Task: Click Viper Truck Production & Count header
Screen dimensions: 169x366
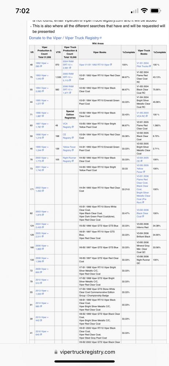Action: pyautogui.click(x=70, y=52)
